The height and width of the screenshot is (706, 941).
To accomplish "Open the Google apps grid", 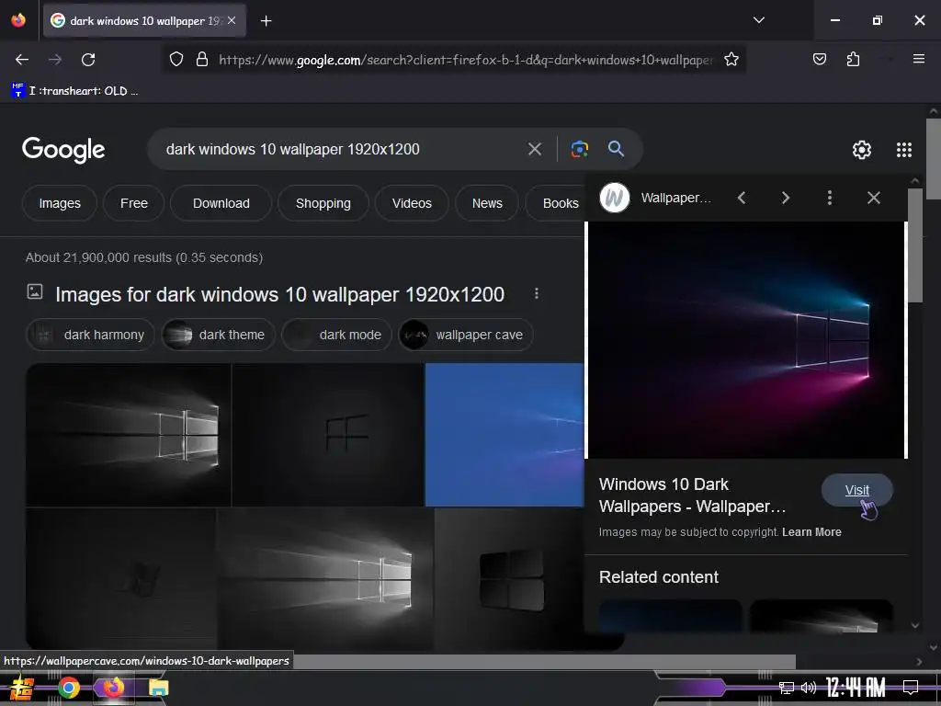I will pyautogui.click(x=904, y=150).
